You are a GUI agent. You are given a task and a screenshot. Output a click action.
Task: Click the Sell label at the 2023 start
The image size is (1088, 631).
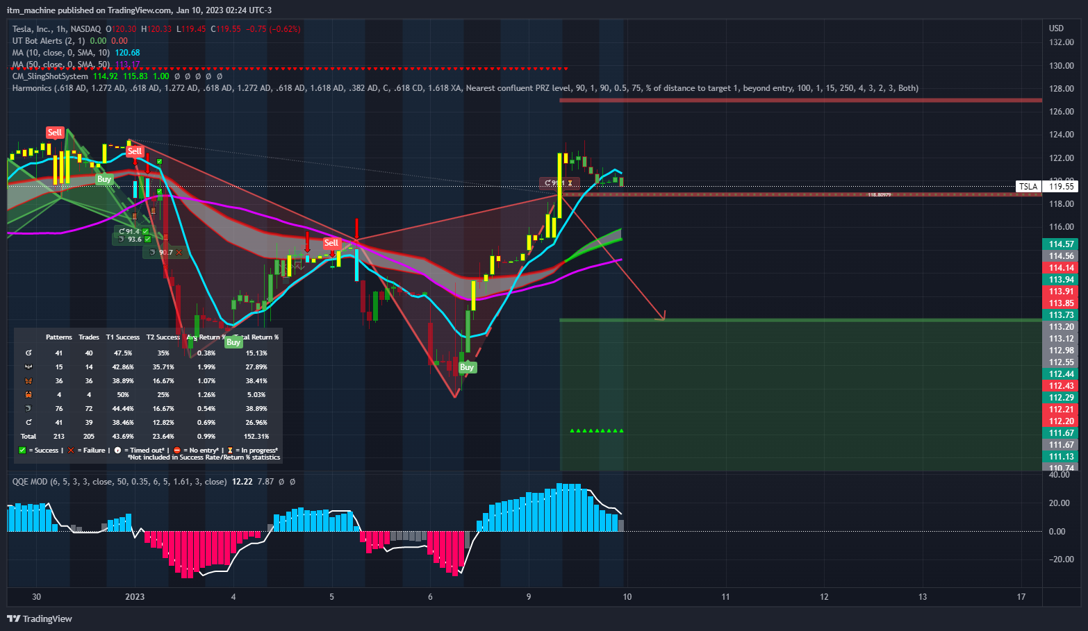coord(135,151)
